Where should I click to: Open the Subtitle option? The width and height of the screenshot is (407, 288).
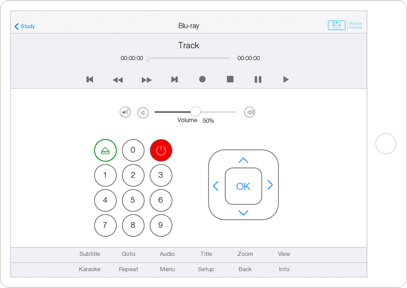tap(90, 254)
